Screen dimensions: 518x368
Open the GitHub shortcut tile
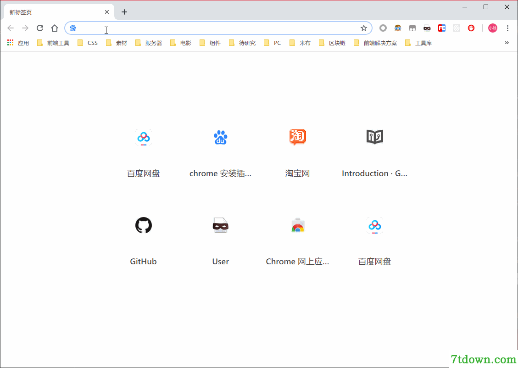pyautogui.click(x=143, y=241)
